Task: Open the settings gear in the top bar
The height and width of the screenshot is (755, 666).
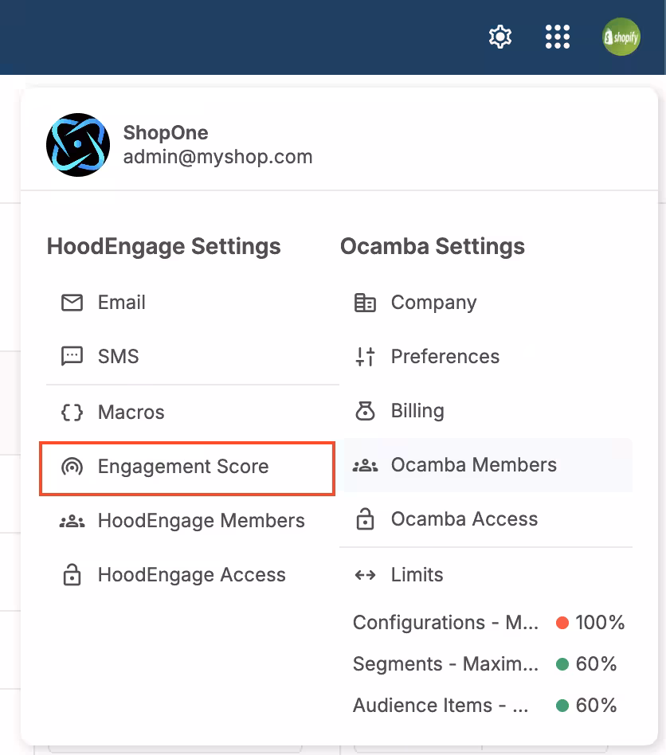Action: pos(499,36)
